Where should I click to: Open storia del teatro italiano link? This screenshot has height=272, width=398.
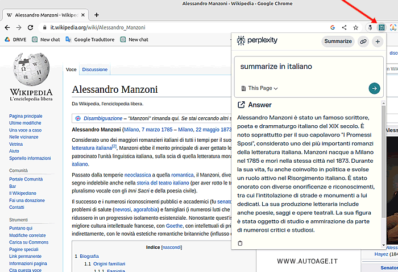[163, 183]
